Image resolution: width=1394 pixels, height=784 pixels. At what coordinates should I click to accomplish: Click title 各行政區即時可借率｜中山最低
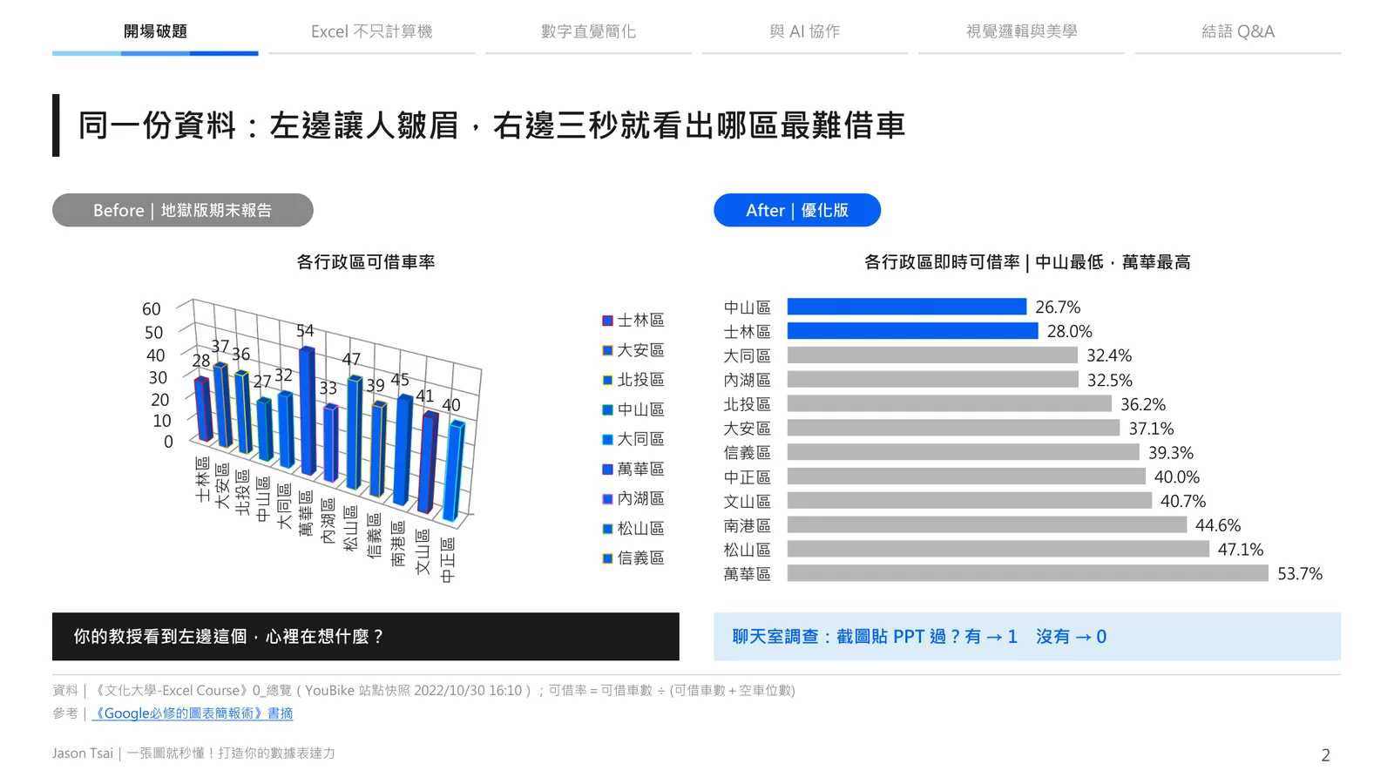coord(1027,262)
